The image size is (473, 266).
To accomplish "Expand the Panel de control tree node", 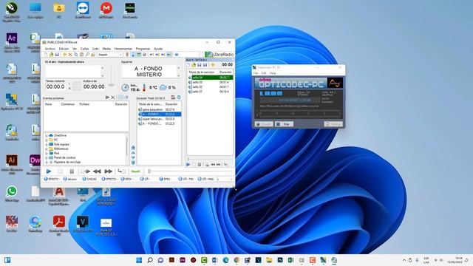I will (47, 157).
